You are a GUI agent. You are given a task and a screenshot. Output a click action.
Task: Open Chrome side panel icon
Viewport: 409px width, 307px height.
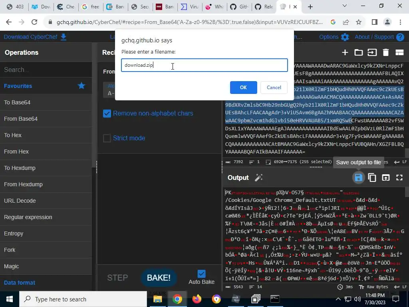coord(375,22)
